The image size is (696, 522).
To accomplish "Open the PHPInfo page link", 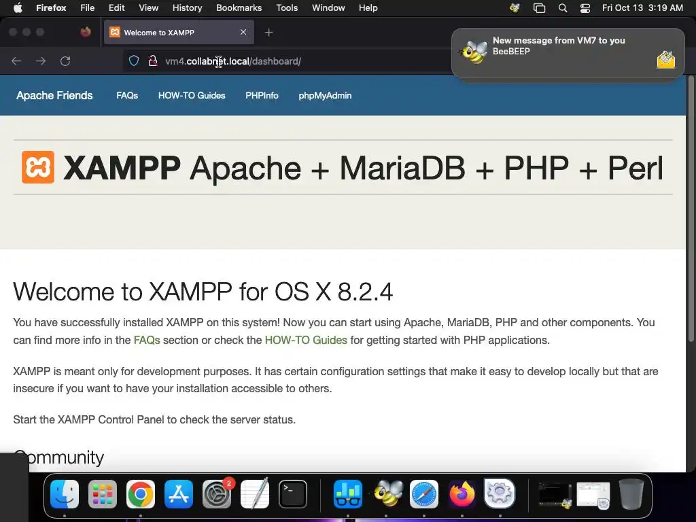I will 262,95.
